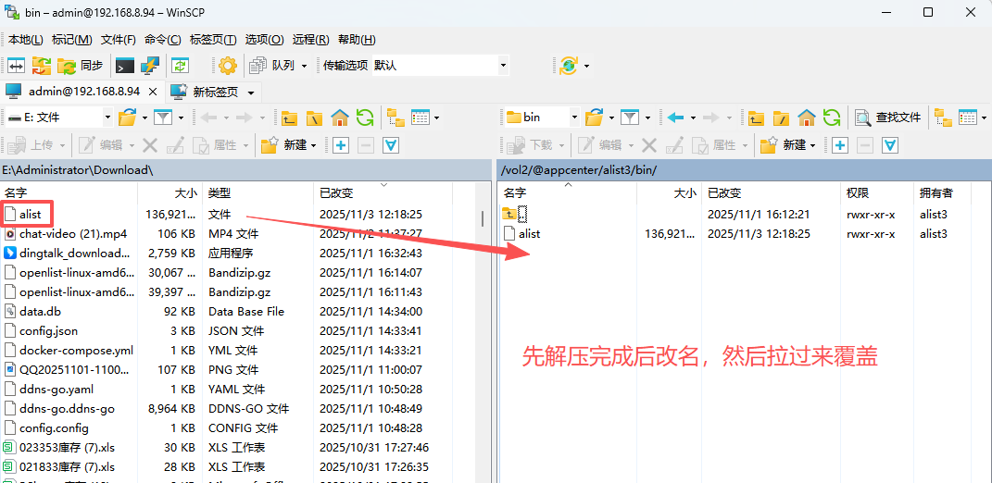Open the 本地(L) menu

(x=25, y=39)
